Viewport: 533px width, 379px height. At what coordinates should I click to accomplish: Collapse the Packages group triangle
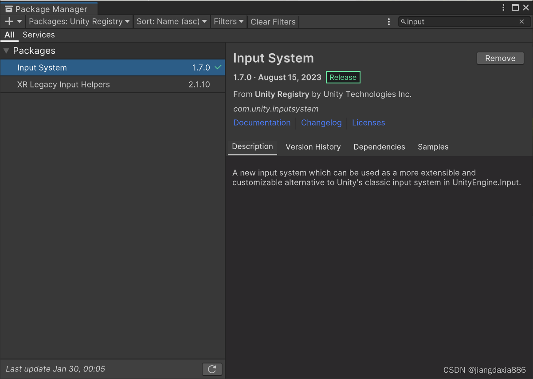pyautogui.click(x=6, y=51)
